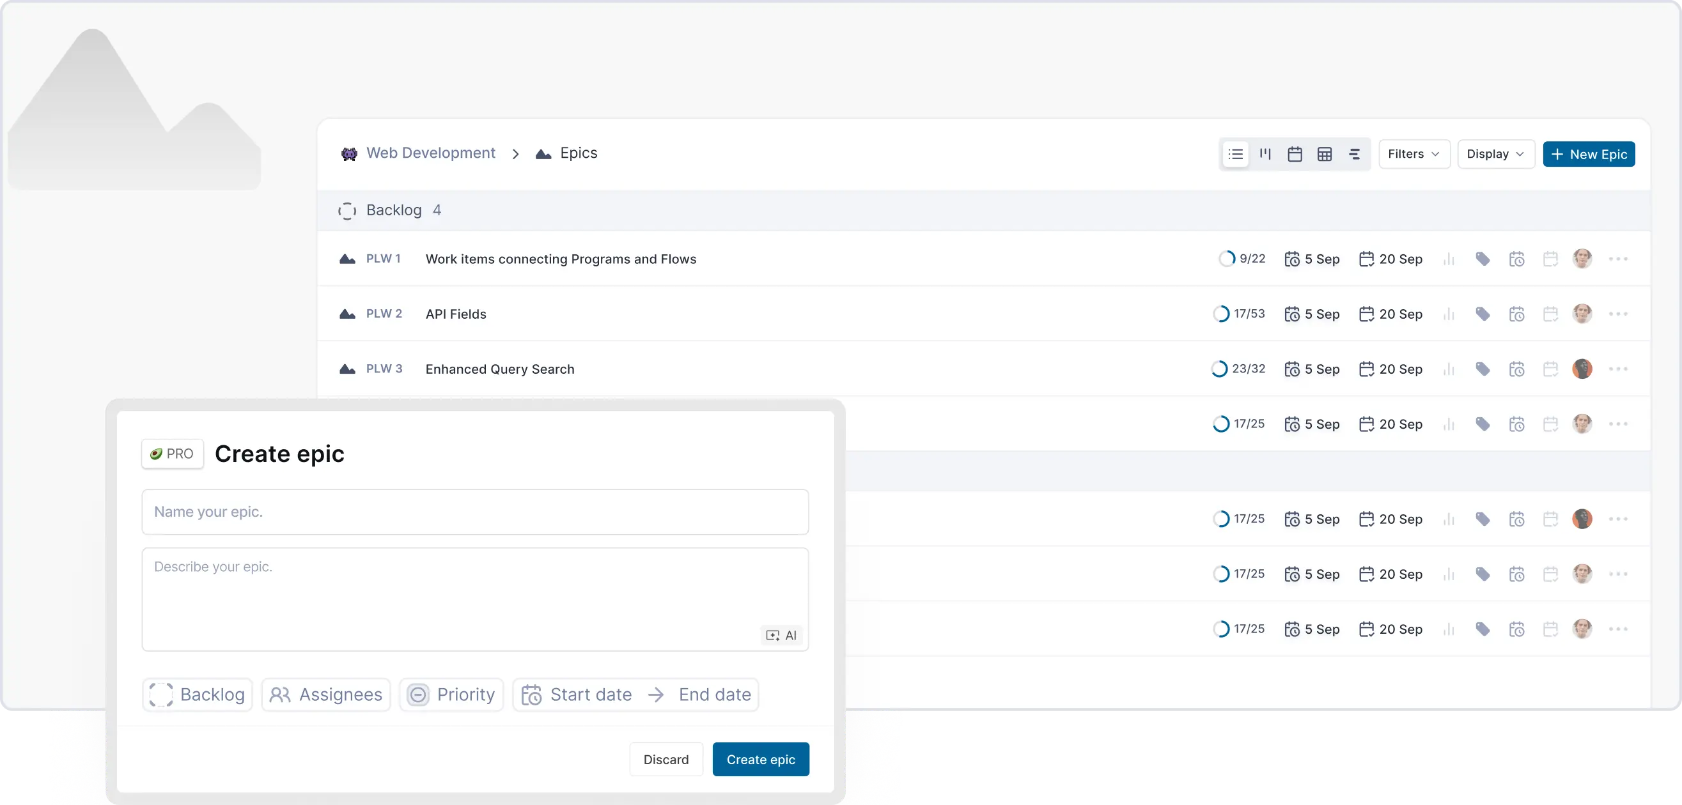Switch to kanban board layout icon

(1265, 154)
